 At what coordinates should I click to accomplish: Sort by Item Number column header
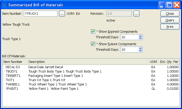(x=15, y=62)
